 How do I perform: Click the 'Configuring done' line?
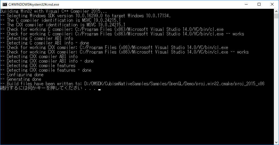click(22, 74)
